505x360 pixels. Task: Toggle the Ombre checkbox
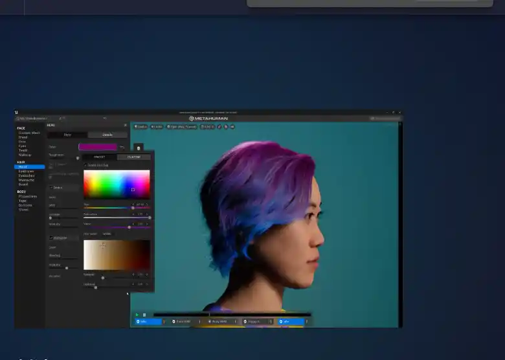pyautogui.click(x=51, y=187)
